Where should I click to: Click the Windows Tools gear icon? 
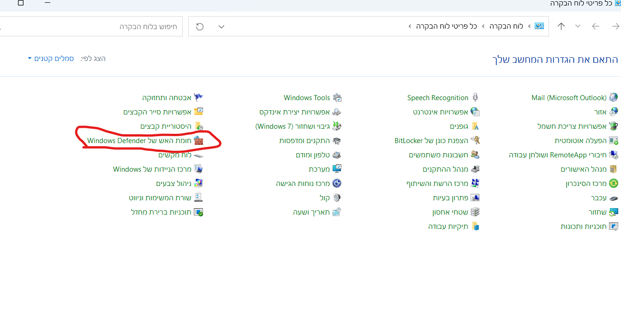pos(337,97)
